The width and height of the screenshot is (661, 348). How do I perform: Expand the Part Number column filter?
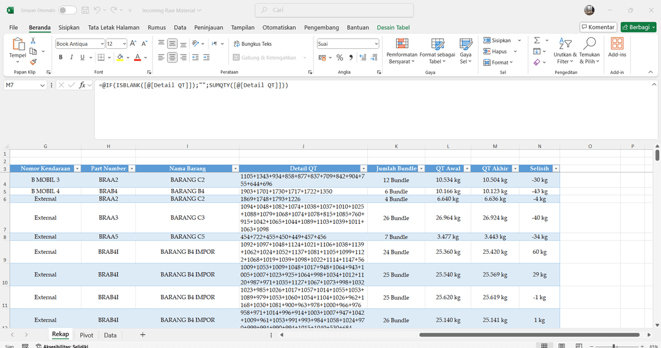point(131,168)
